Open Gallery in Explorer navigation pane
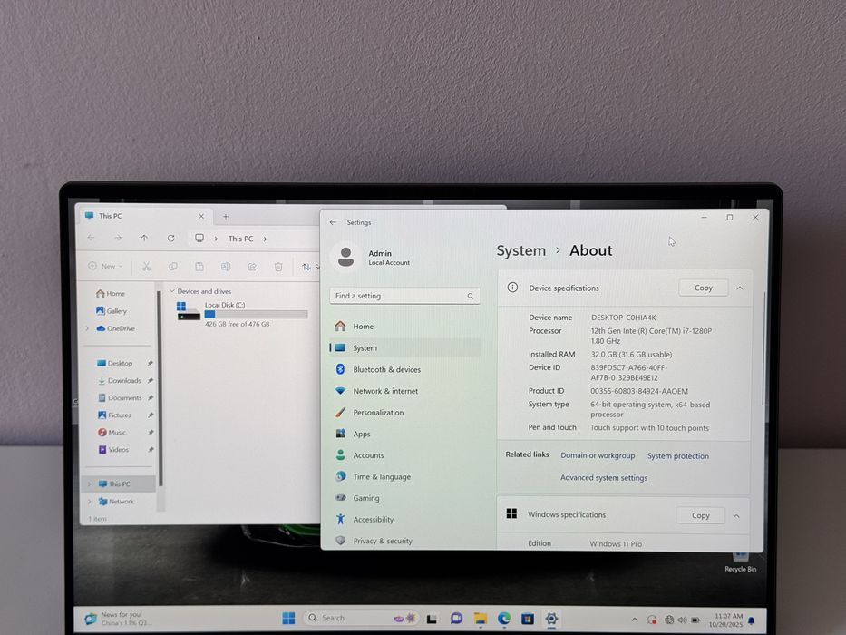Viewport: 846px width, 635px height. click(112, 311)
